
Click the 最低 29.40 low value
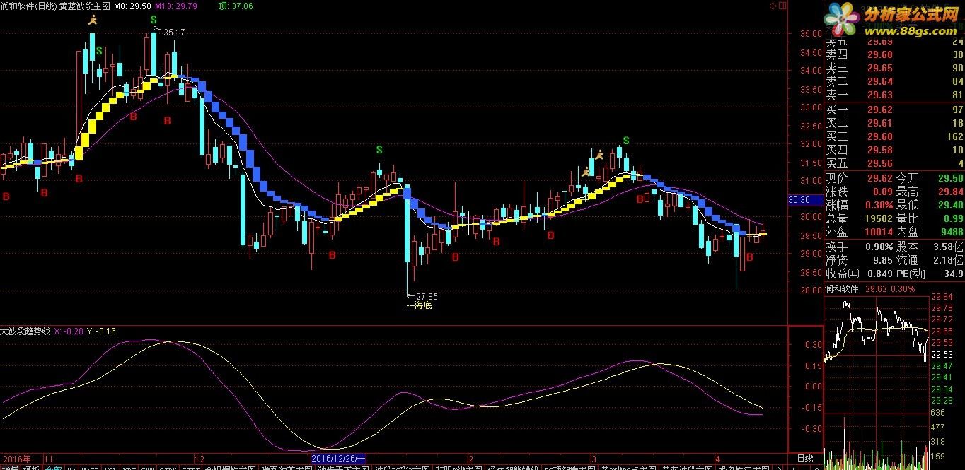click(950, 205)
